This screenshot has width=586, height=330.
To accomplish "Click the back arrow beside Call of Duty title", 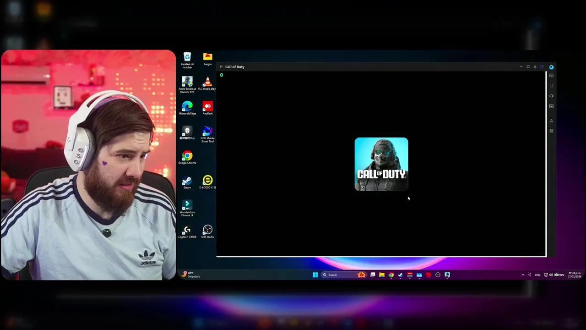I will point(221,67).
